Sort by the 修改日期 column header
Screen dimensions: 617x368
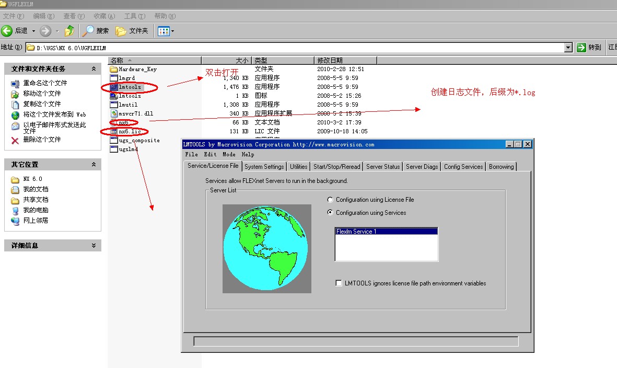[345, 60]
